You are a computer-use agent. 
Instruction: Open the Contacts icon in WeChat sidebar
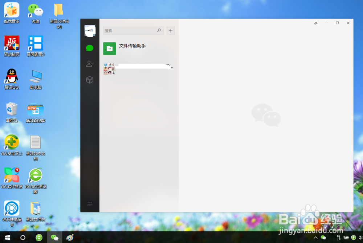coord(90,64)
